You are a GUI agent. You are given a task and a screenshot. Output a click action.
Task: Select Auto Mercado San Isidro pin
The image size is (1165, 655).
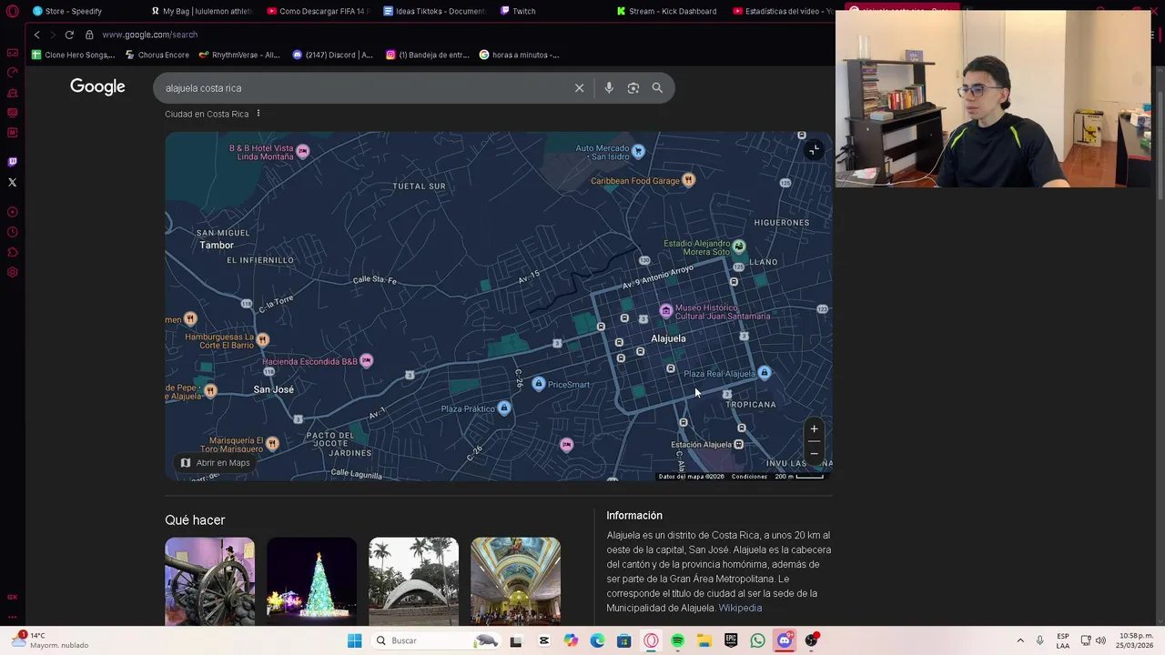638,151
